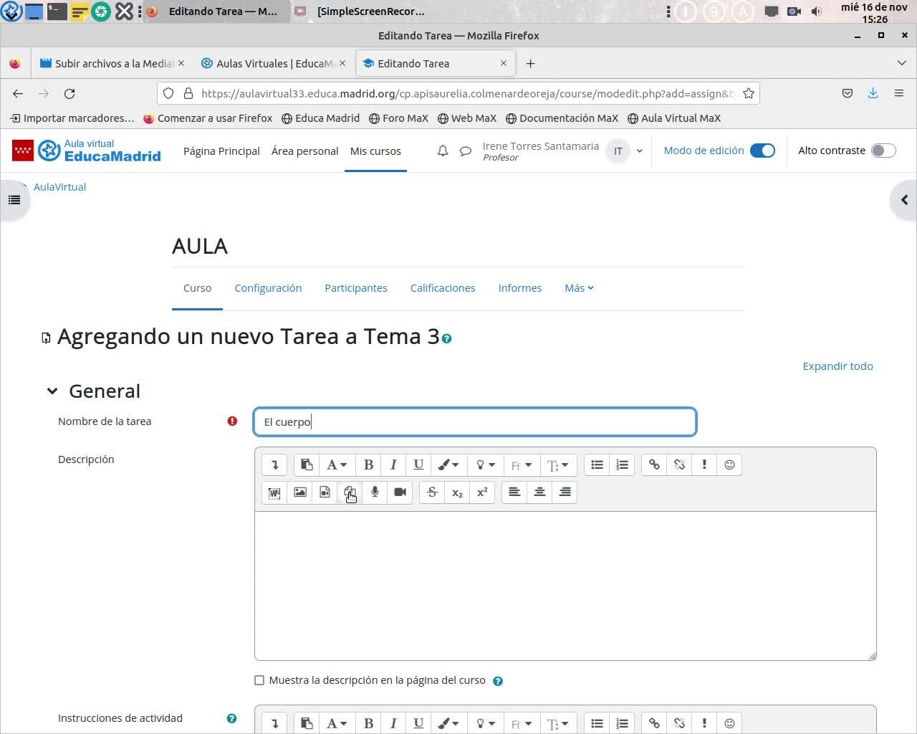Align text left in the Descripción editor
This screenshot has width=917, height=734.
(x=514, y=492)
